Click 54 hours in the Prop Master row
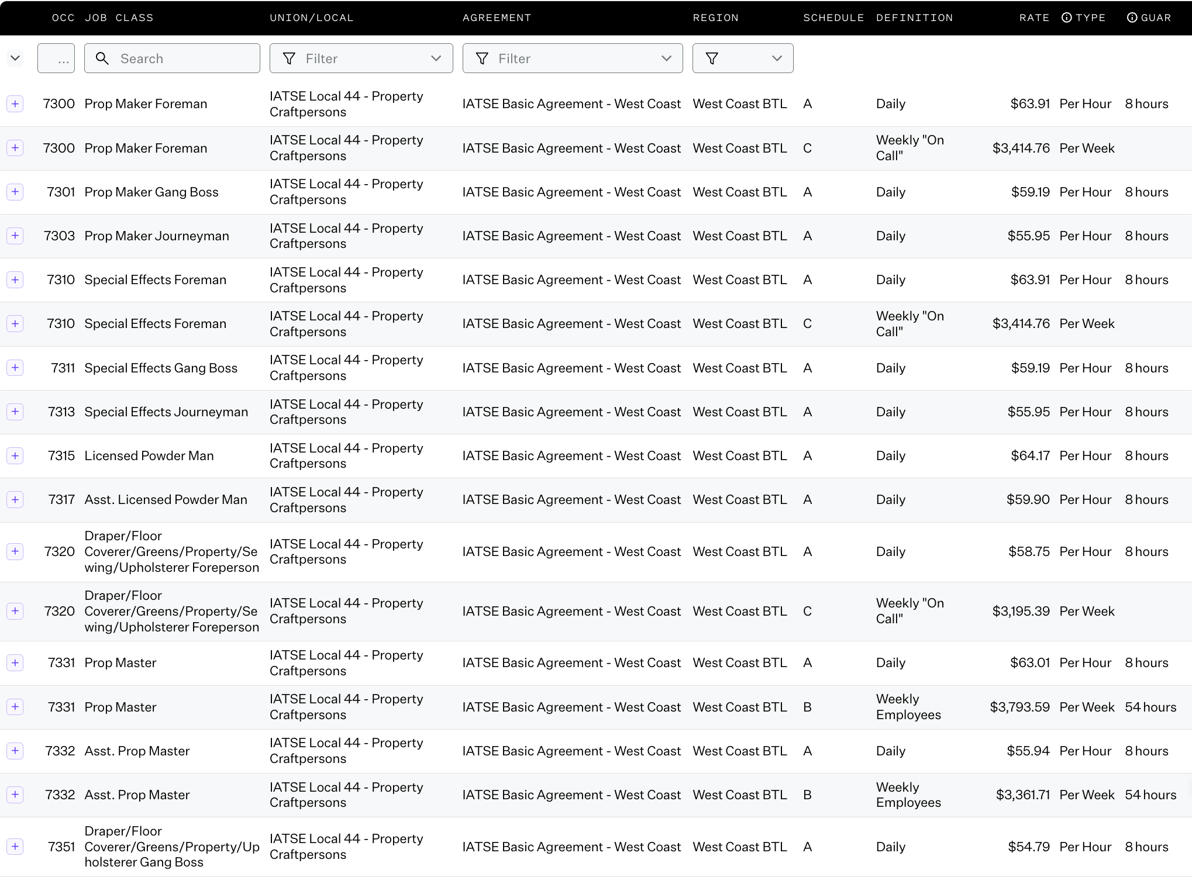The image size is (1192, 877). (1150, 707)
